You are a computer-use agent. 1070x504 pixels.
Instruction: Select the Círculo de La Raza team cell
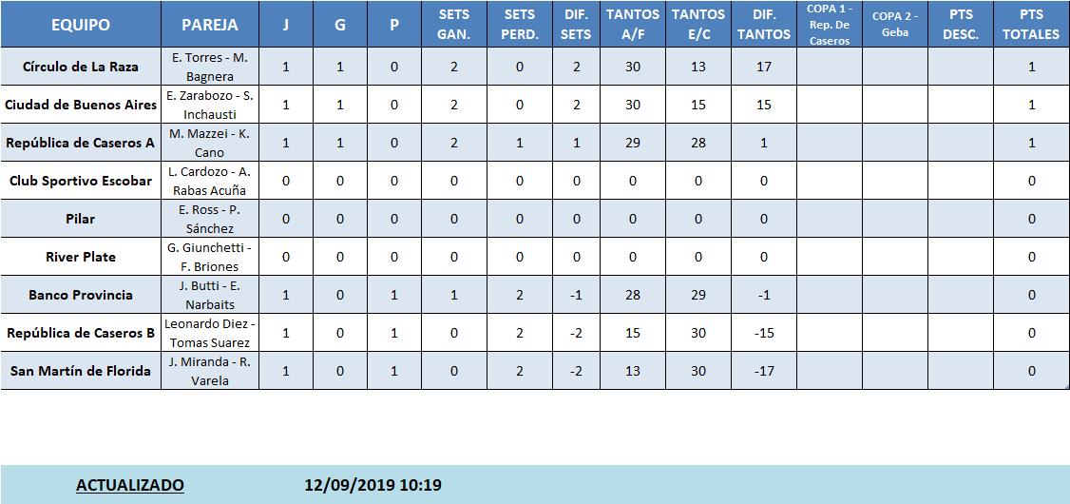click(81, 67)
